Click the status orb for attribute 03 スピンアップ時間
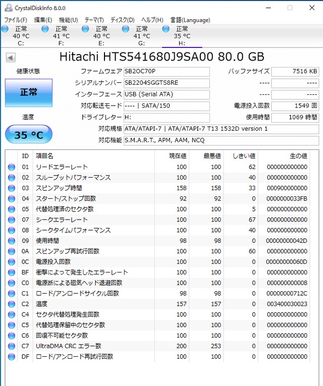Image resolution: width=323 pixels, height=386 pixels. click(11, 188)
